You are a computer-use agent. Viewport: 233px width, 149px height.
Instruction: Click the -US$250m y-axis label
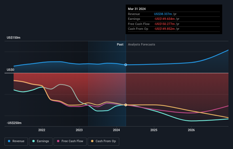point(14,123)
